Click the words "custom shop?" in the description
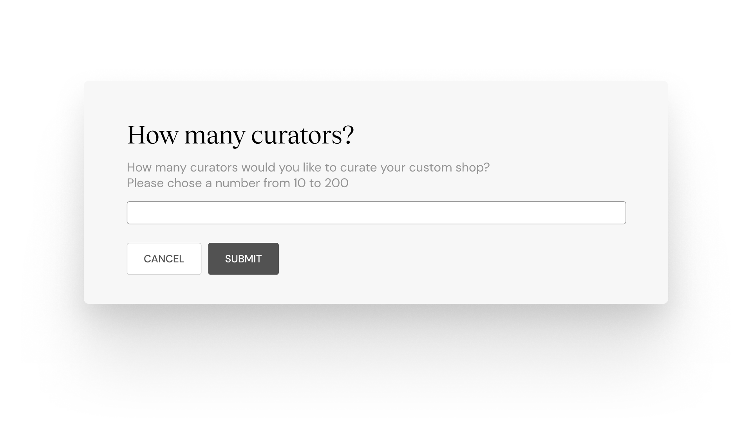Viewport: 752px width, 423px height. 449,168
